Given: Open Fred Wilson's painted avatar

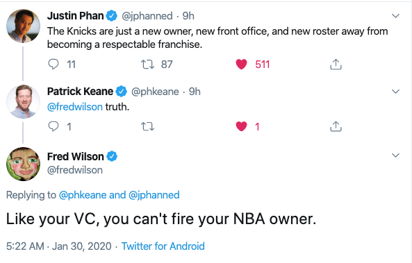Looking at the screenshot, I should pyautogui.click(x=23, y=164).
